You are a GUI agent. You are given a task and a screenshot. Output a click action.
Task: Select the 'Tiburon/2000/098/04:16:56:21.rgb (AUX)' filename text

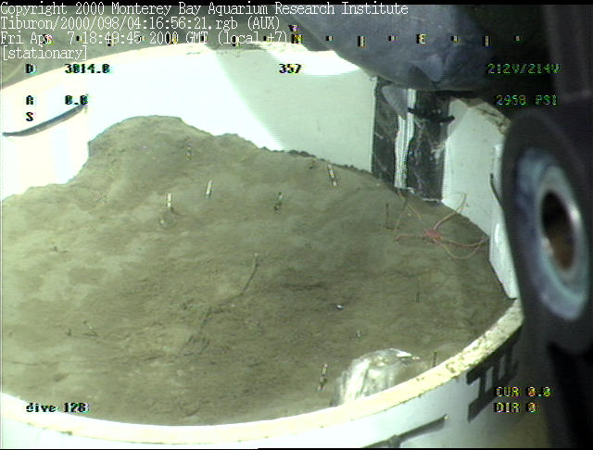pyautogui.click(x=140, y=23)
